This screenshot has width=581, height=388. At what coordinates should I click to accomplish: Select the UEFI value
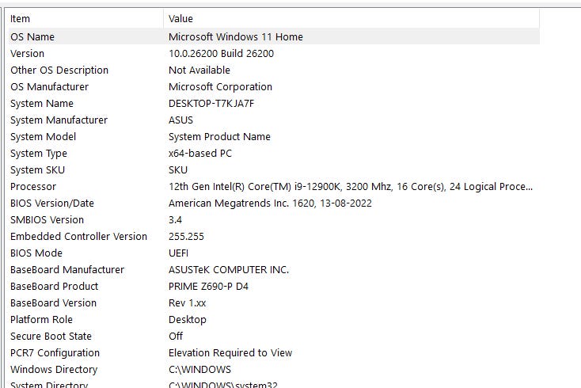coord(179,253)
